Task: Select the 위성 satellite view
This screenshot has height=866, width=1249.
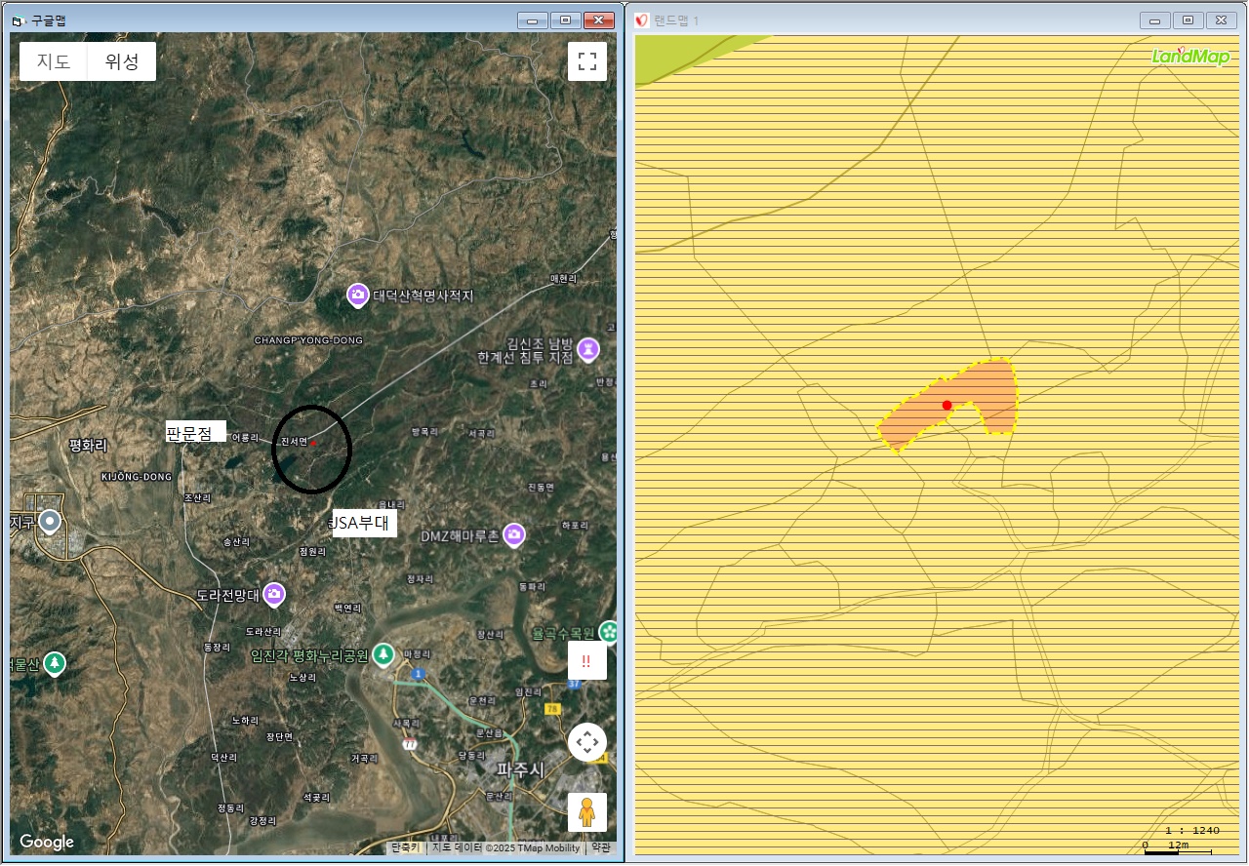Action: 122,61
